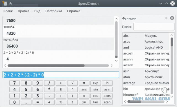Image resolution: width=177 pixels, height=107 pixels.
Task: Click the history result 86400
Action: tap(12, 46)
